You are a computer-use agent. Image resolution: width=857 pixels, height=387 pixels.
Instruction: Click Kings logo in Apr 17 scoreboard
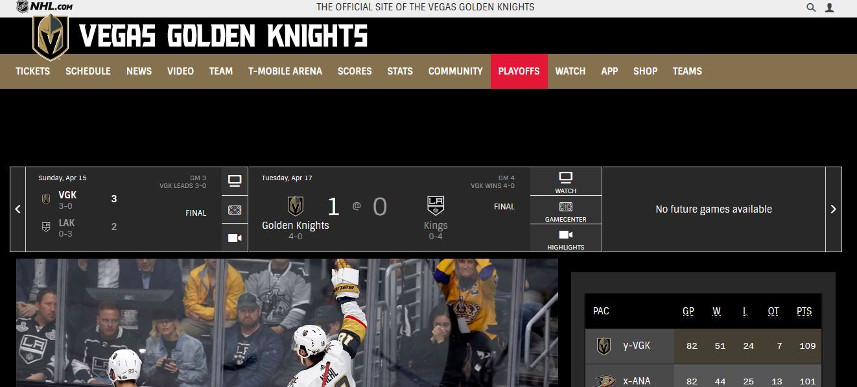click(x=436, y=205)
